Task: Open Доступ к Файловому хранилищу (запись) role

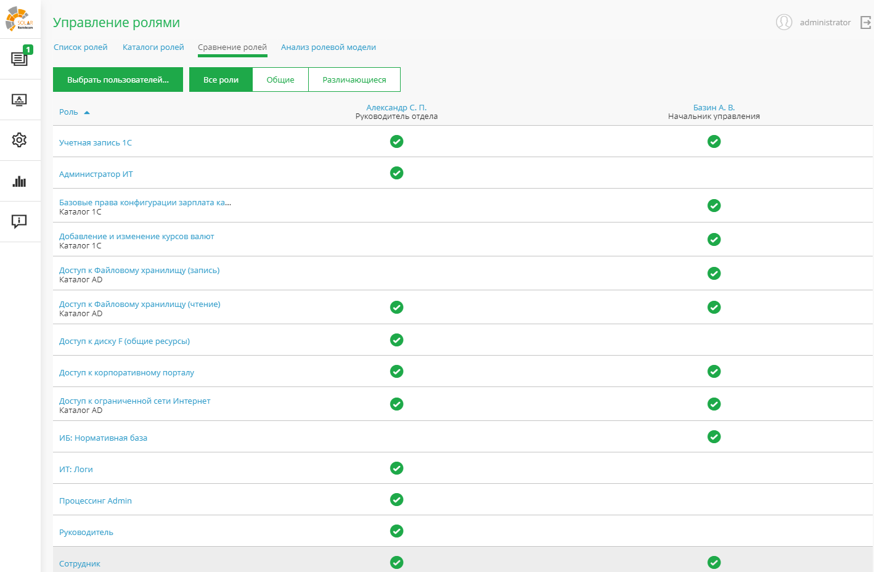Action: (139, 271)
